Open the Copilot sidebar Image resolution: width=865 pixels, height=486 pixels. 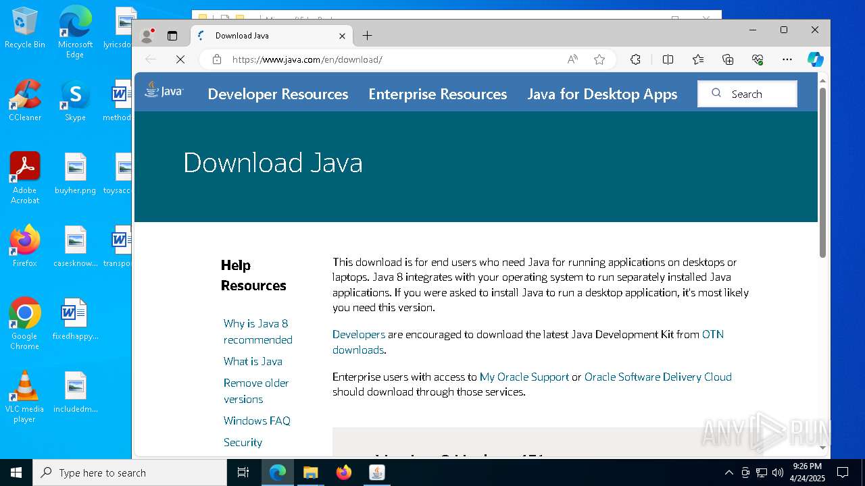[816, 59]
